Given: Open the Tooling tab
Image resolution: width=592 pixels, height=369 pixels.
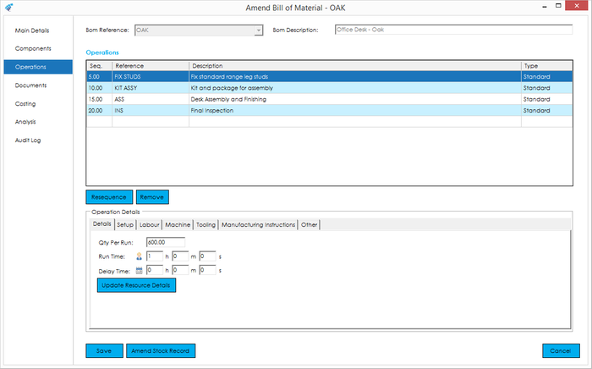Looking at the screenshot, I should click(206, 225).
